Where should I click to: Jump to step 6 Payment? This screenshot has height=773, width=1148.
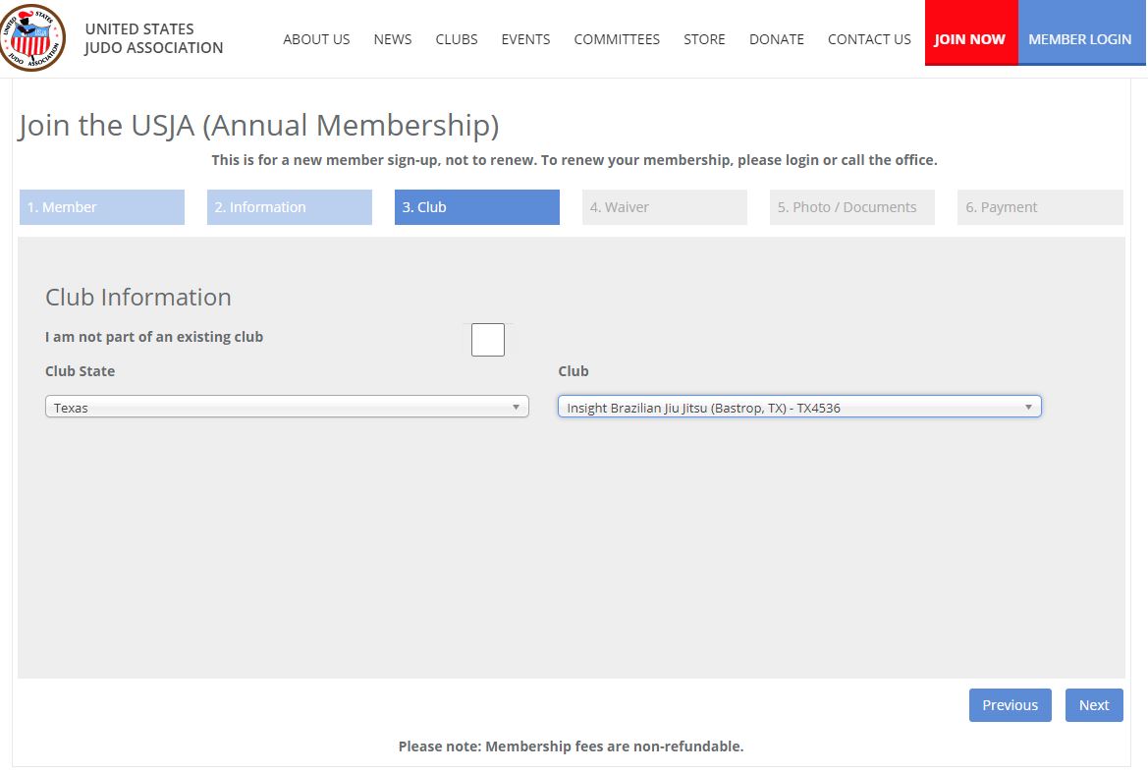pos(1040,207)
